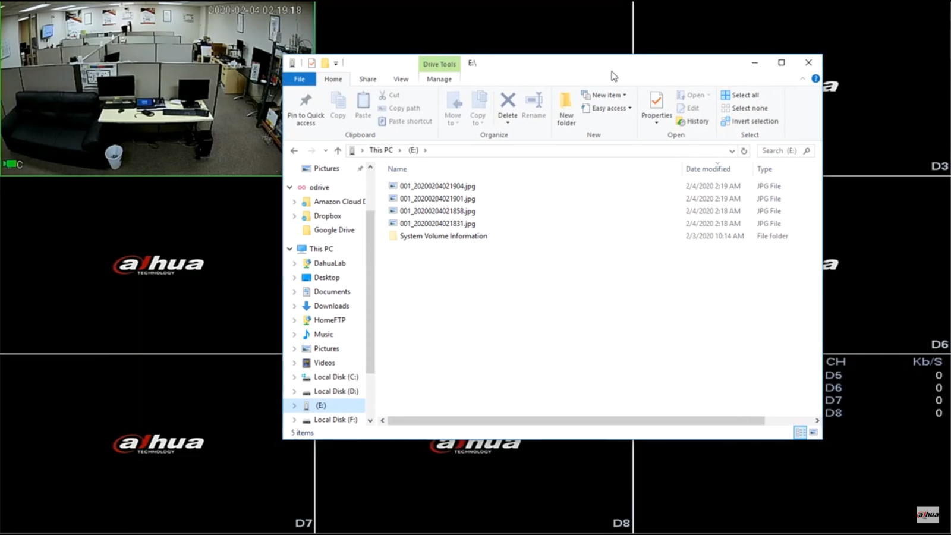Viewport: 951px width, 535px height.
Task: Click the New folder quick access toolbar icon
Action: [x=325, y=63]
